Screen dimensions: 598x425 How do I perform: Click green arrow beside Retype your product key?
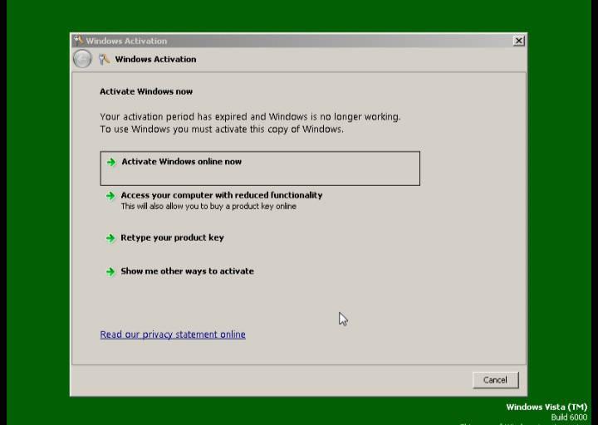coord(110,238)
